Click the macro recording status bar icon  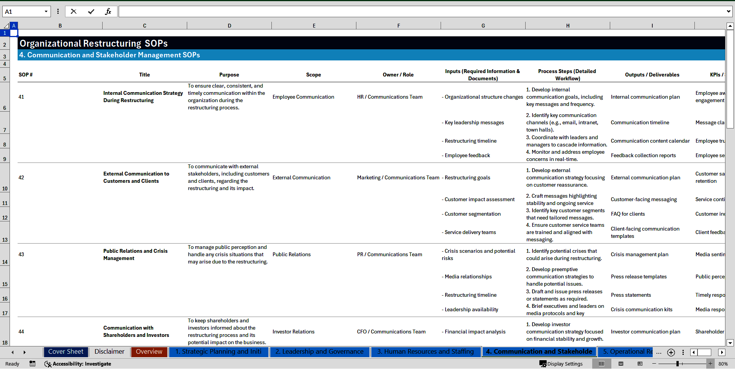tap(33, 364)
